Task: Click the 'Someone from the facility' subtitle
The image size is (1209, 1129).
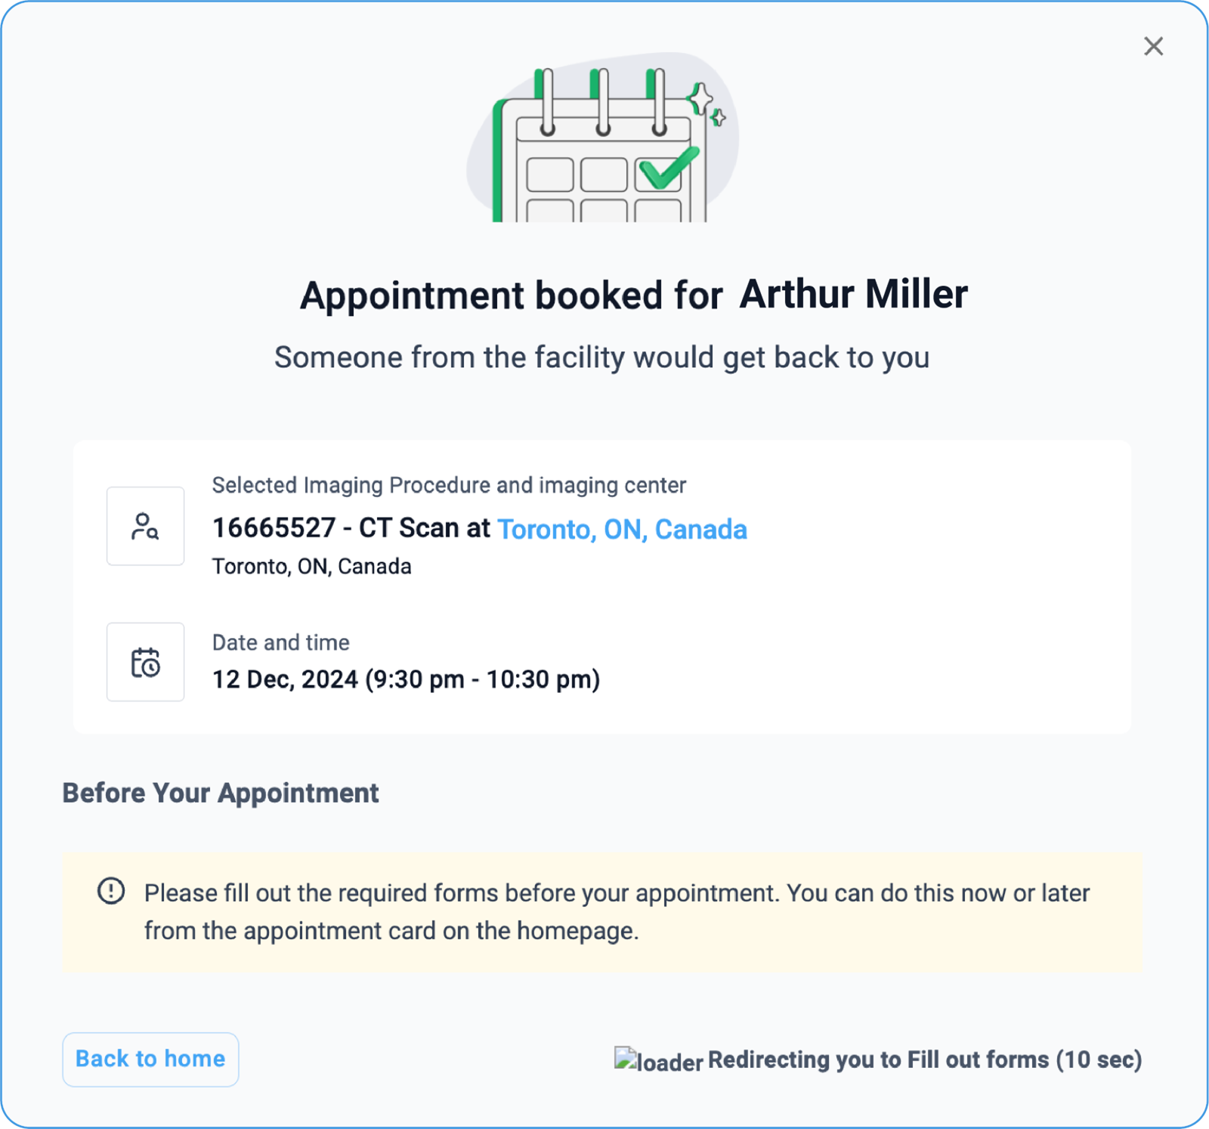Action: pos(601,357)
